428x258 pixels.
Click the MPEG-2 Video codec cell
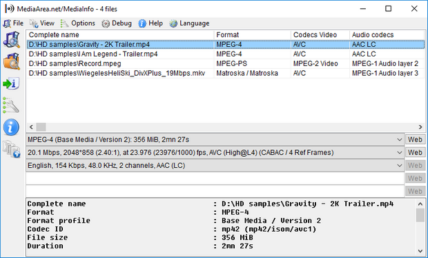(x=315, y=64)
